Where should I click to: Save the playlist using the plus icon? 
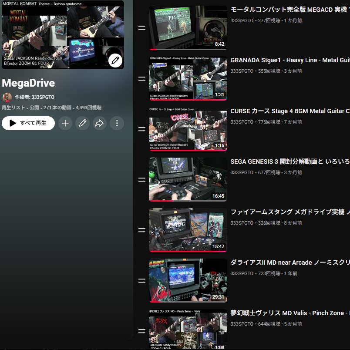point(65,123)
